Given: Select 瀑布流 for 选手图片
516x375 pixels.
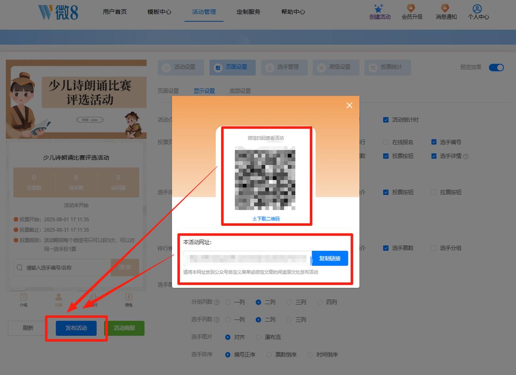Looking at the screenshot, I should pyautogui.click(x=258, y=338).
